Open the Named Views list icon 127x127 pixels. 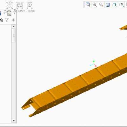pos(121,5)
